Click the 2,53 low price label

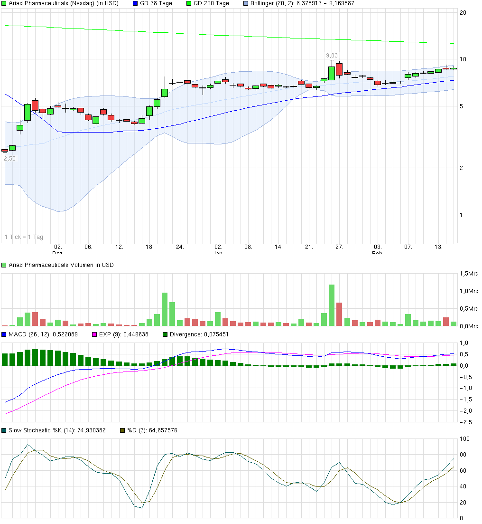click(x=9, y=158)
